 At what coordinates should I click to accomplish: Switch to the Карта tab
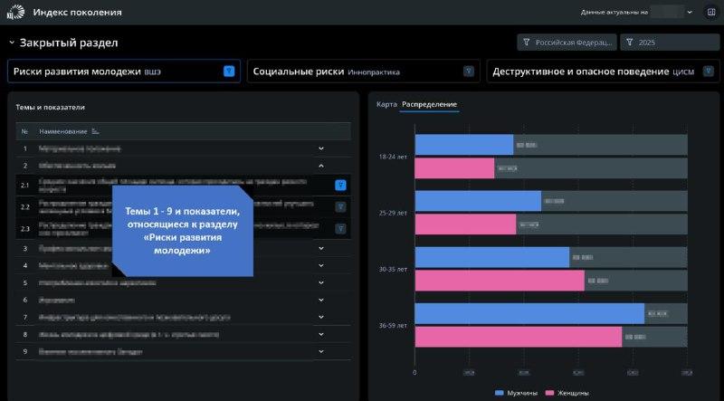click(x=386, y=104)
